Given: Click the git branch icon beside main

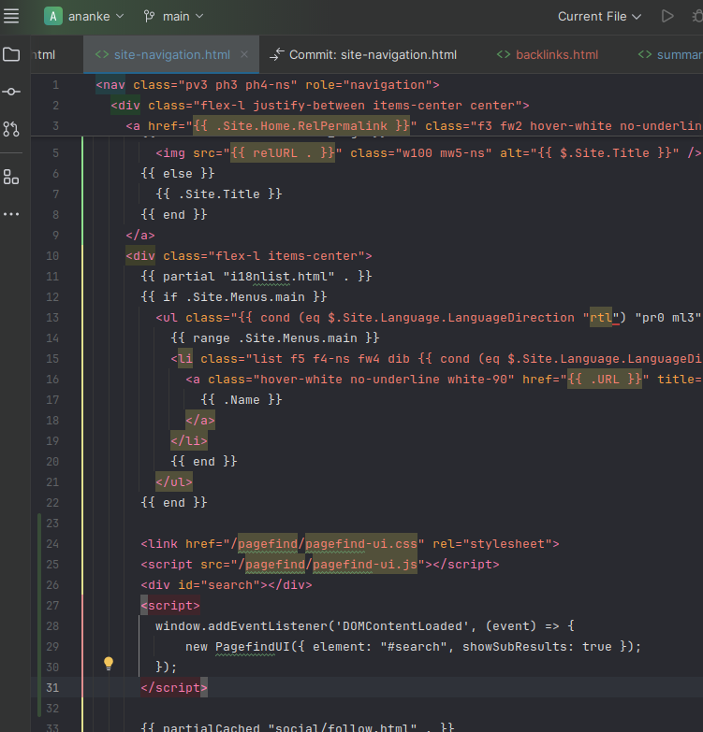Looking at the screenshot, I should (x=149, y=16).
